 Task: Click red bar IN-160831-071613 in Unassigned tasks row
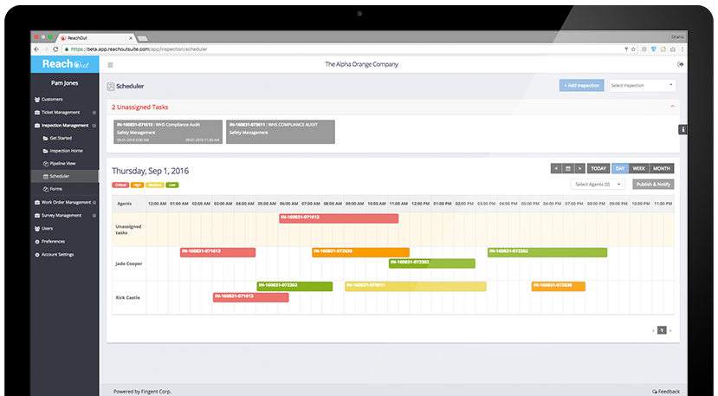pyautogui.click(x=339, y=218)
